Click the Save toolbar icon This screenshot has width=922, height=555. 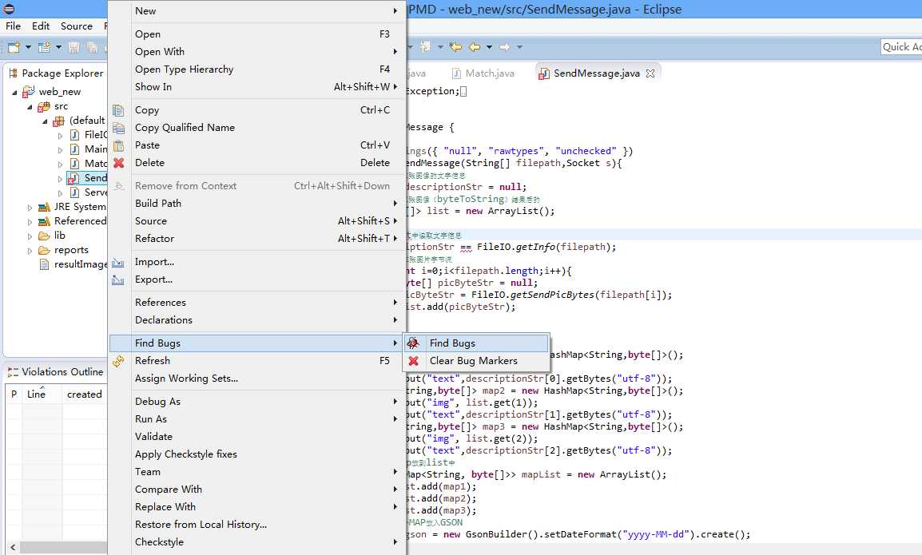[74, 47]
